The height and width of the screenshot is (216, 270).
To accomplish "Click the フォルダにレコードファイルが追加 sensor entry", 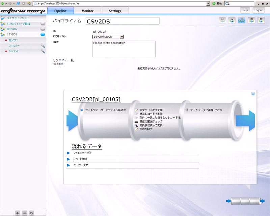I will (x=106, y=110).
